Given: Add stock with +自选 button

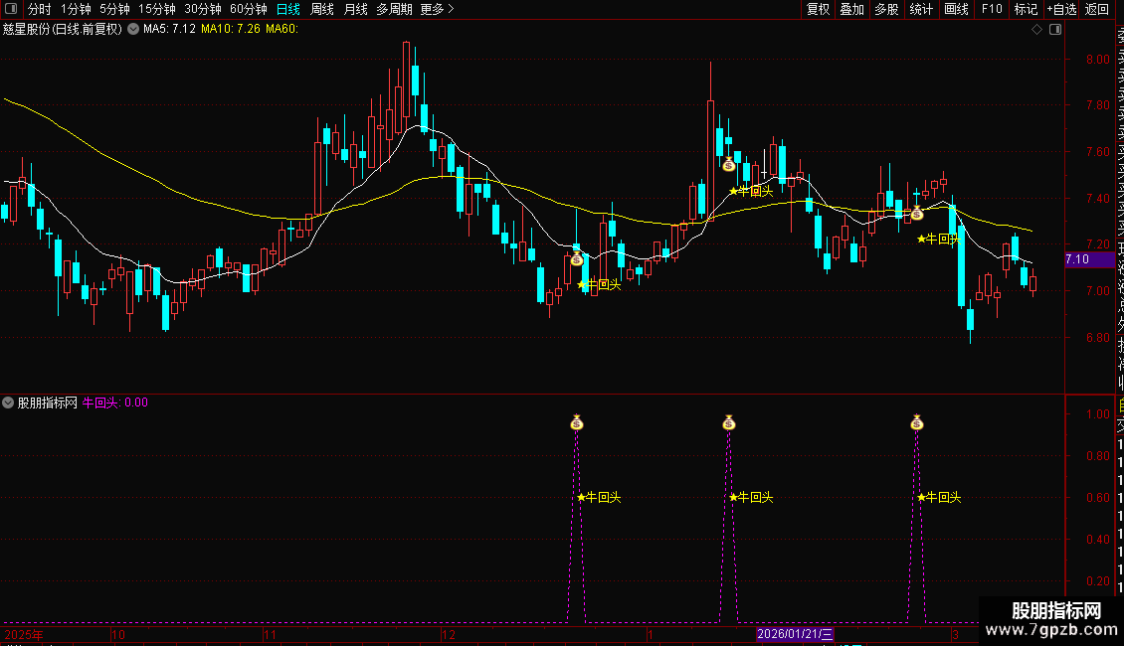Looking at the screenshot, I should pyautogui.click(x=1061, y=9).
